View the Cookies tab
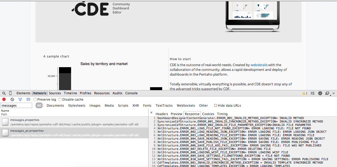Screen dimensions: 337x167 208,114
